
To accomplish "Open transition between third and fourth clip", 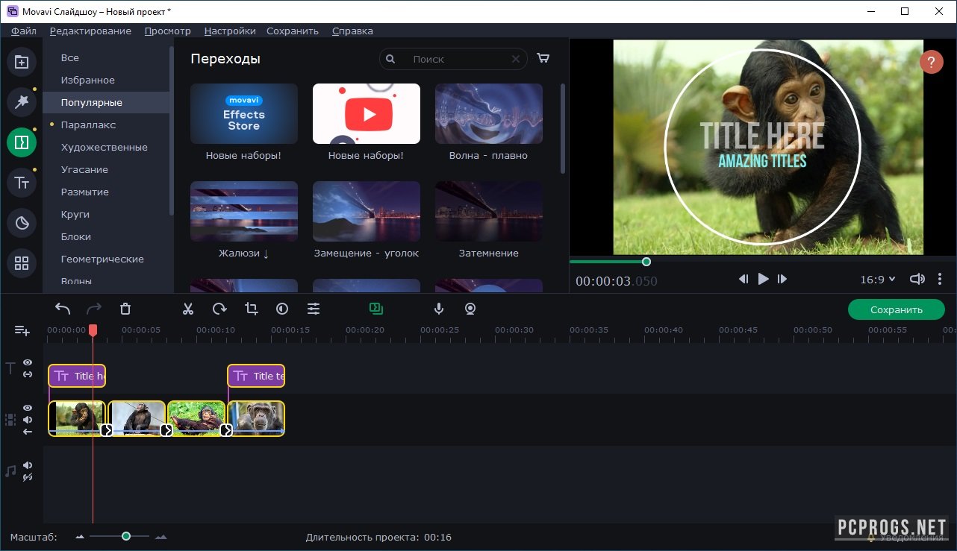I will pyautogui.click(x=225, y=430).
